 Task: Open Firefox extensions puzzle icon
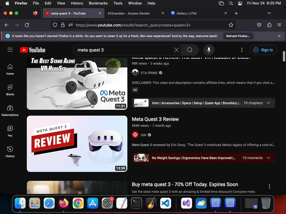pos(269,25)
